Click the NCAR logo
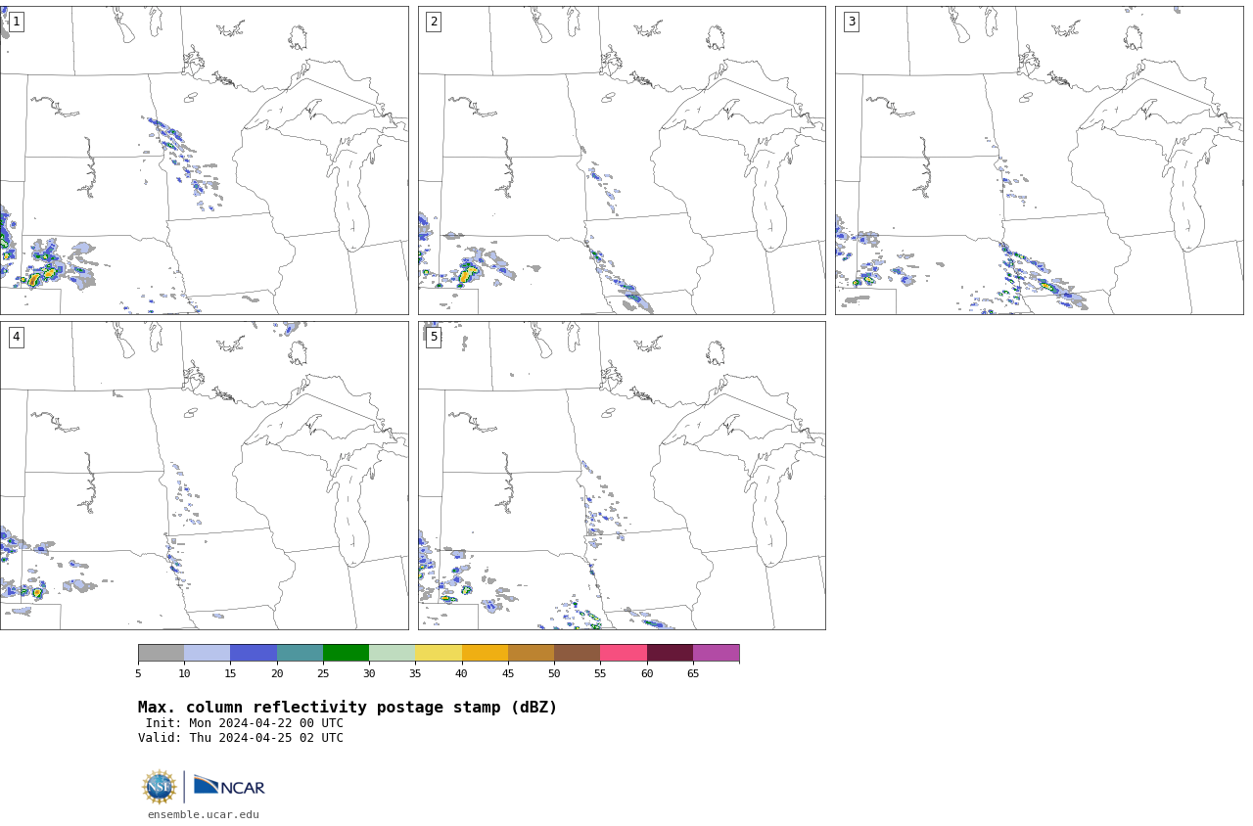The width and height of the screenshot is (1253, 826). tap(229, 786)
